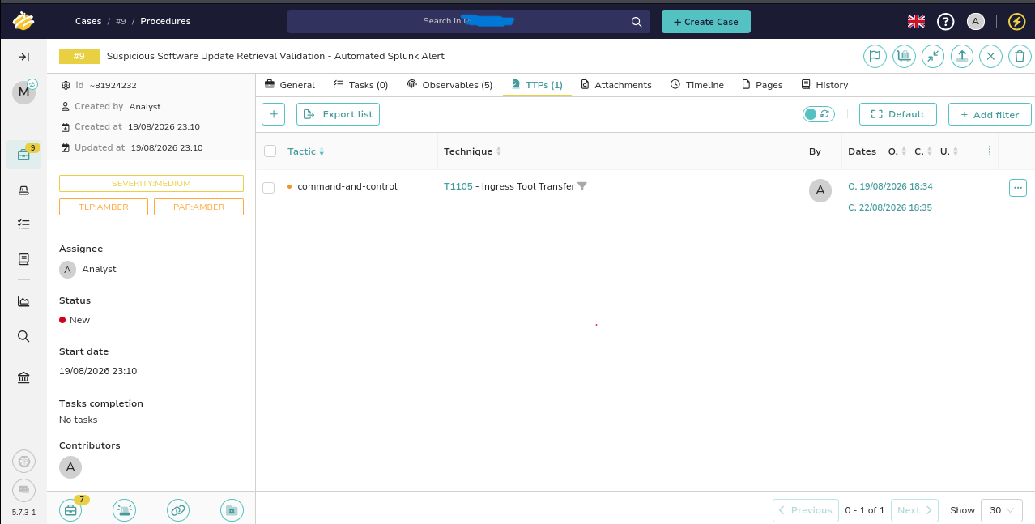The width and height of the screenshot is (1035, 524).
Task: Click the SEVERITY:MEDIUM tag
Action: click(151, 184)
